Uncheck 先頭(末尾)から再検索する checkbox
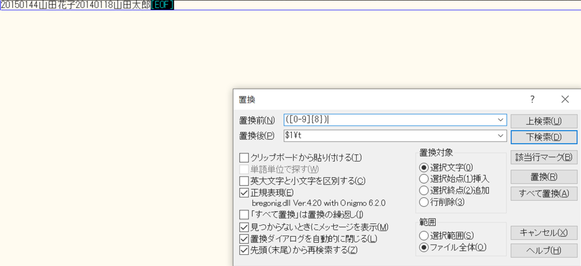This screenshot has height=266, width=581. [x=245, y=250]
